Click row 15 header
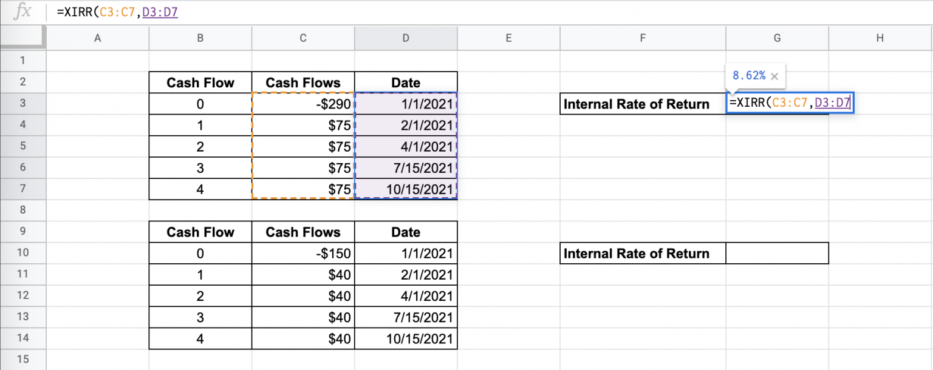Screen dimensions: 933x370 pyautogui.click(x=23, y=359)
